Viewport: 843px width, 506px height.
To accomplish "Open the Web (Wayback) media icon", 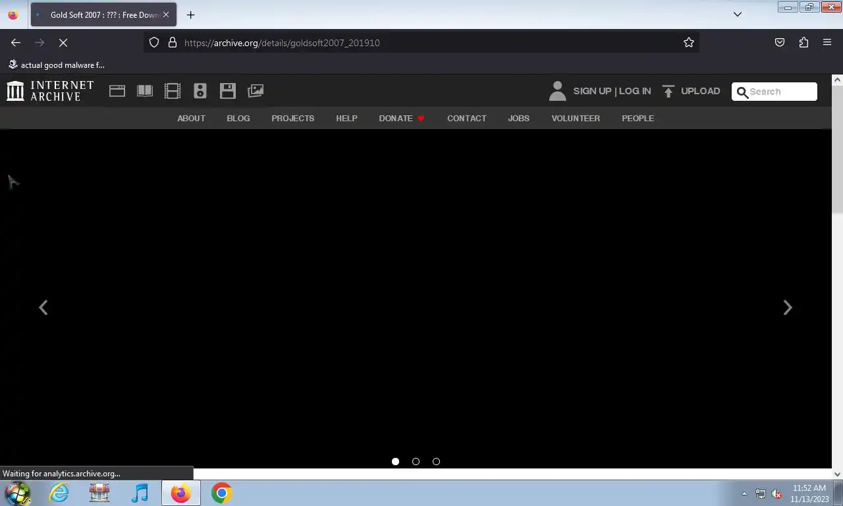I will point(117,91).
